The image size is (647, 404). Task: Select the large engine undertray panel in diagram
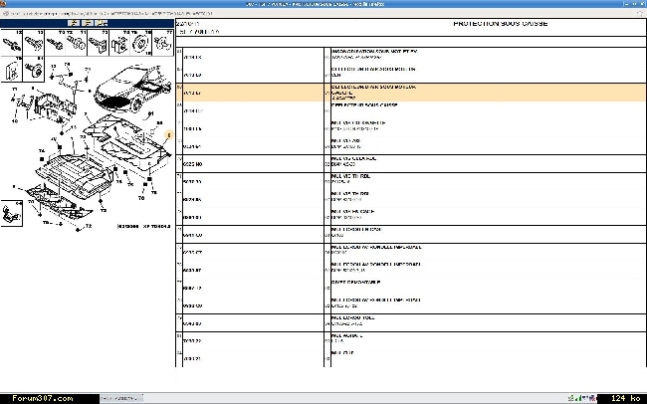[75, 175]
